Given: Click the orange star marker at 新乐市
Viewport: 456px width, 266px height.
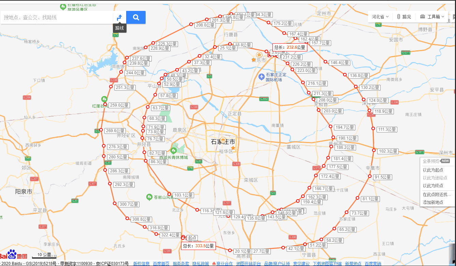Looking at the screenshot, I should coord(253,60).
